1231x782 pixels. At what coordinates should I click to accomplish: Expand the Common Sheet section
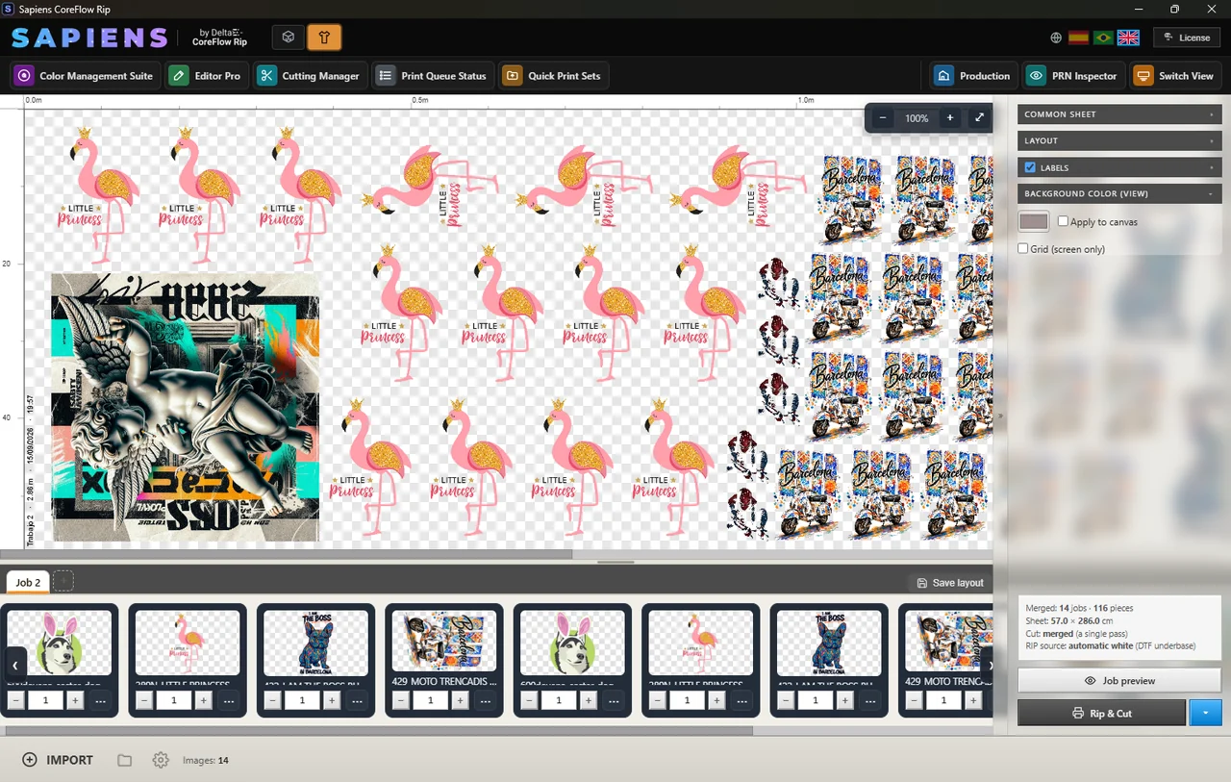coord(1119,114)
